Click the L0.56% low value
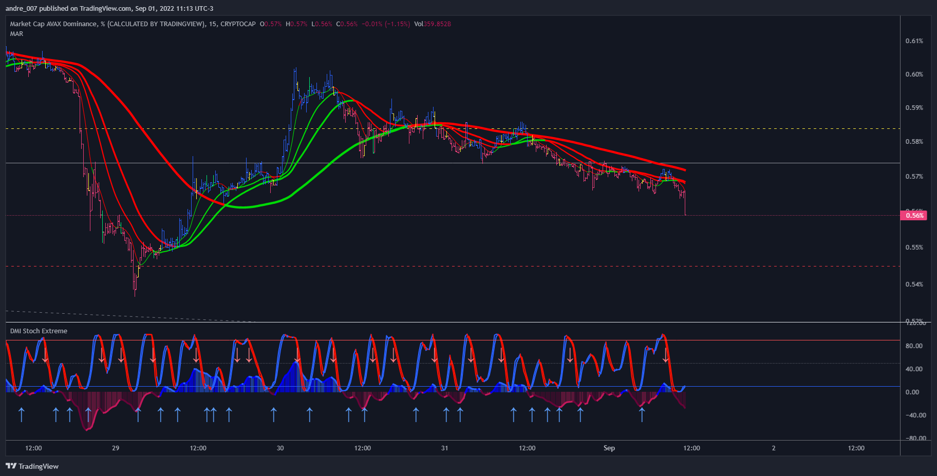The image size is (937, 476). pos(322,24)
